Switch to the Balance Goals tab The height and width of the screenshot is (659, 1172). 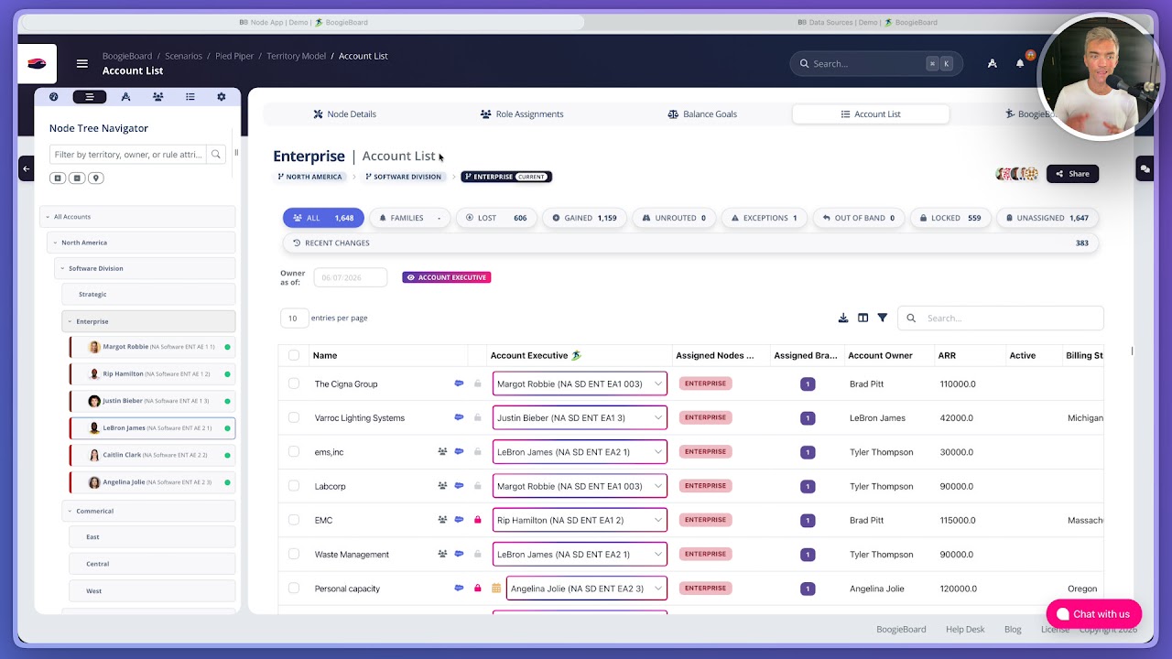(x=702, y=114)
